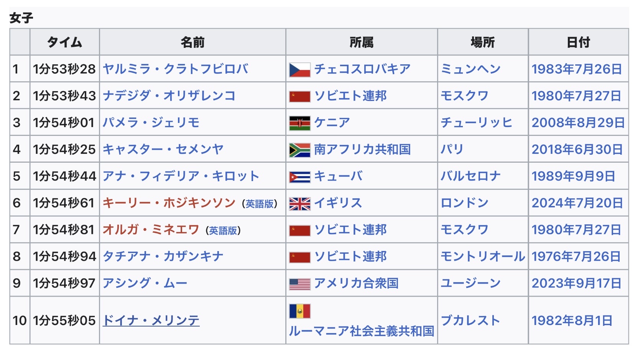Click the United Kingdom flag icon
Image resolution: width=643 pixels, height=356 pixels.
click(x=299, y=204)
